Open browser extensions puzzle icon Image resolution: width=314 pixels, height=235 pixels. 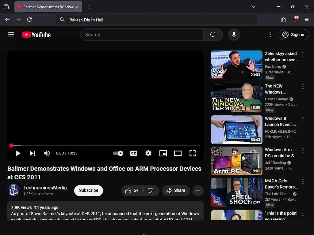tap(283, 20)
